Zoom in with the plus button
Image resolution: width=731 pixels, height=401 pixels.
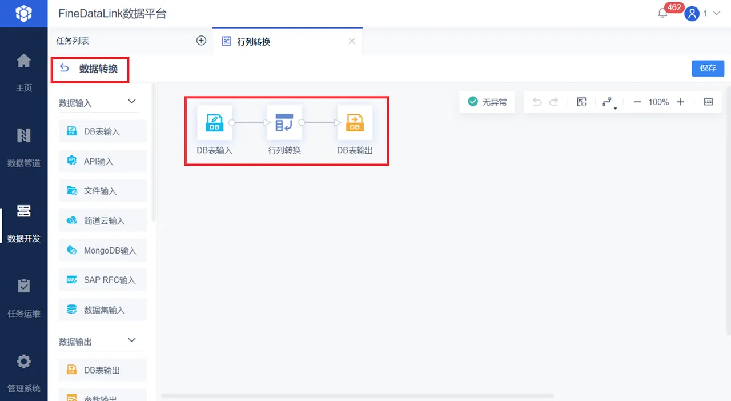[680, 102]
